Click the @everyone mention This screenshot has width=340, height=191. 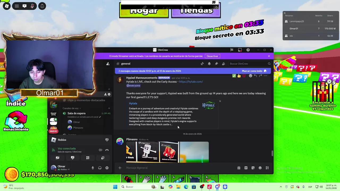133,85
